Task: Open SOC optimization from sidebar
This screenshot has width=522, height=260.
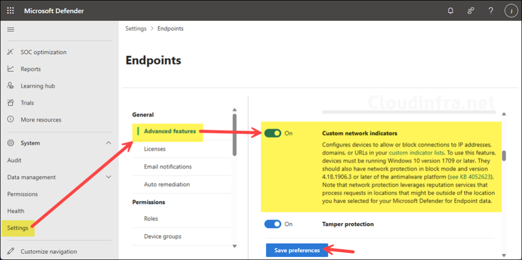Action: click(x=43, y=52)
